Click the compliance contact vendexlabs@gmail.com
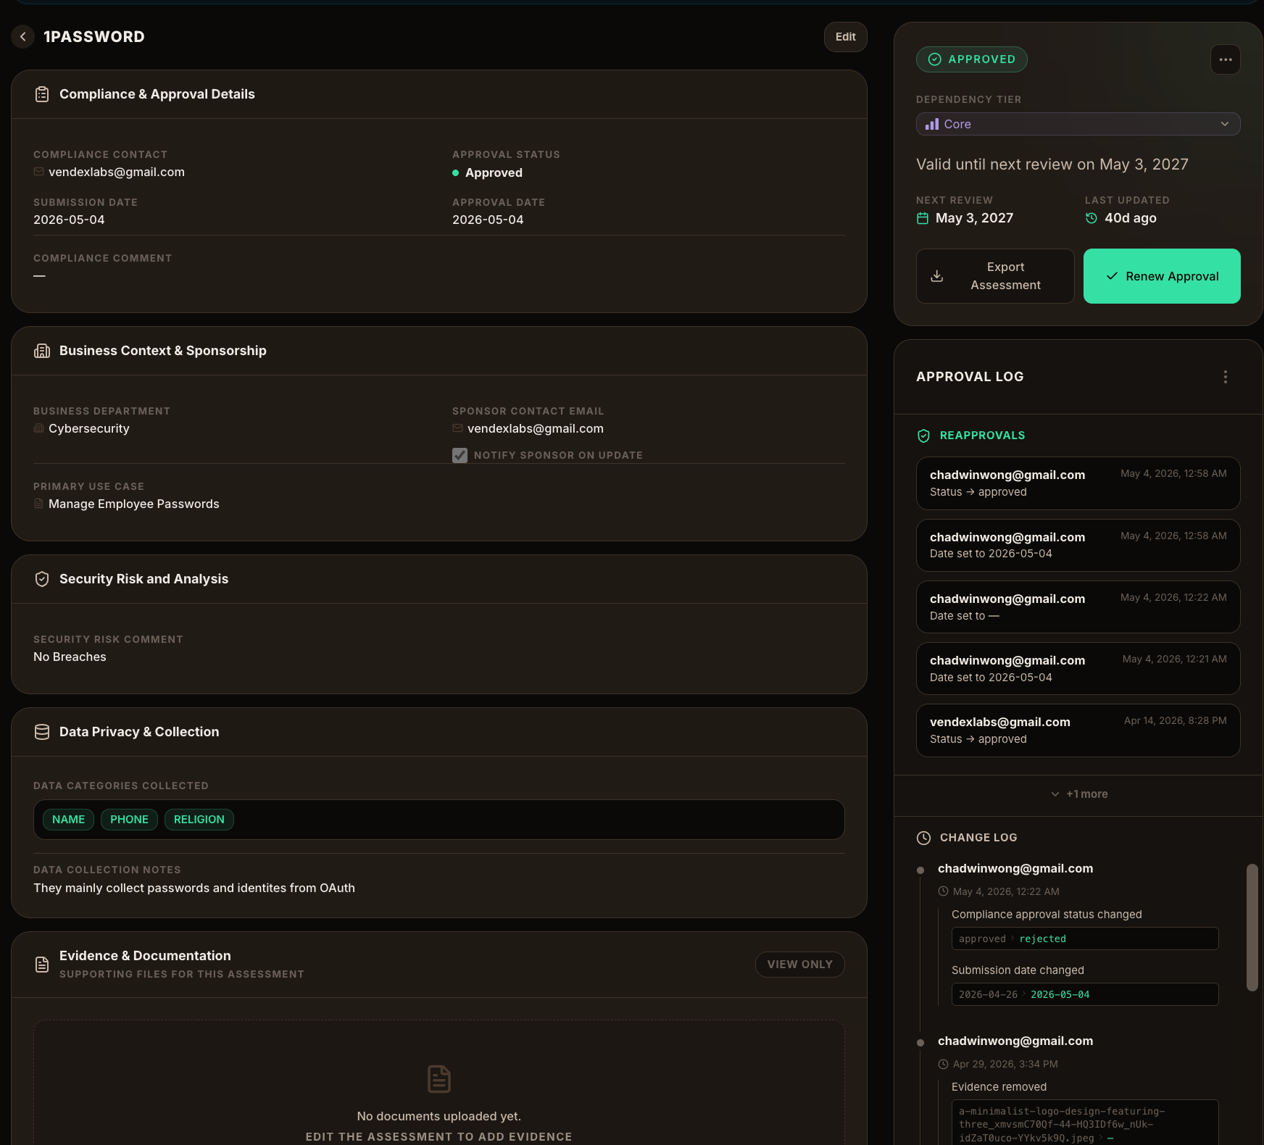This screenshot has width=1264, height=1145. [x=117, y=172]
